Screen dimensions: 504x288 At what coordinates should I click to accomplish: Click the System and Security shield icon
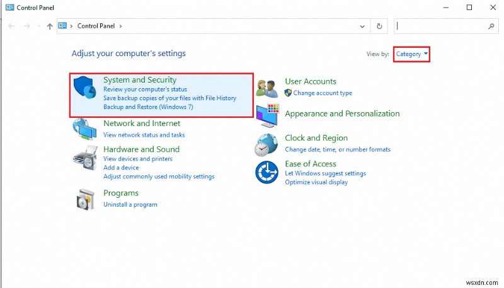[86, 88]
